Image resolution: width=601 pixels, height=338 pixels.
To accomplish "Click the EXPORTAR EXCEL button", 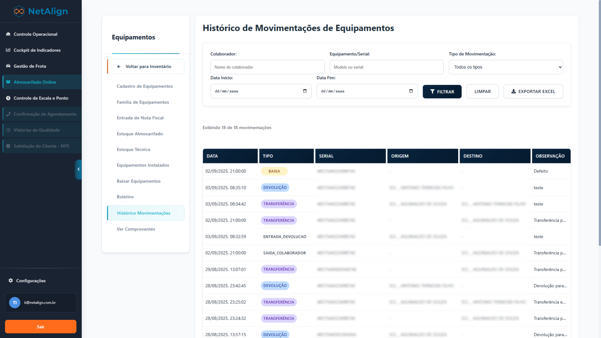I will [533, 91].
